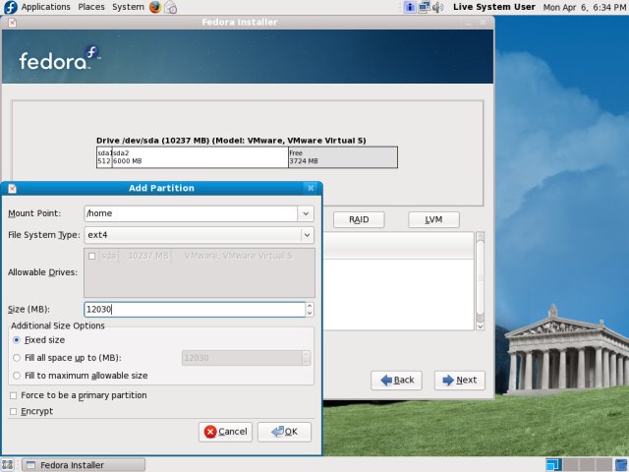Expand the Mount Point dropdown
Viewport: 629px width, 472px height.
306,213
